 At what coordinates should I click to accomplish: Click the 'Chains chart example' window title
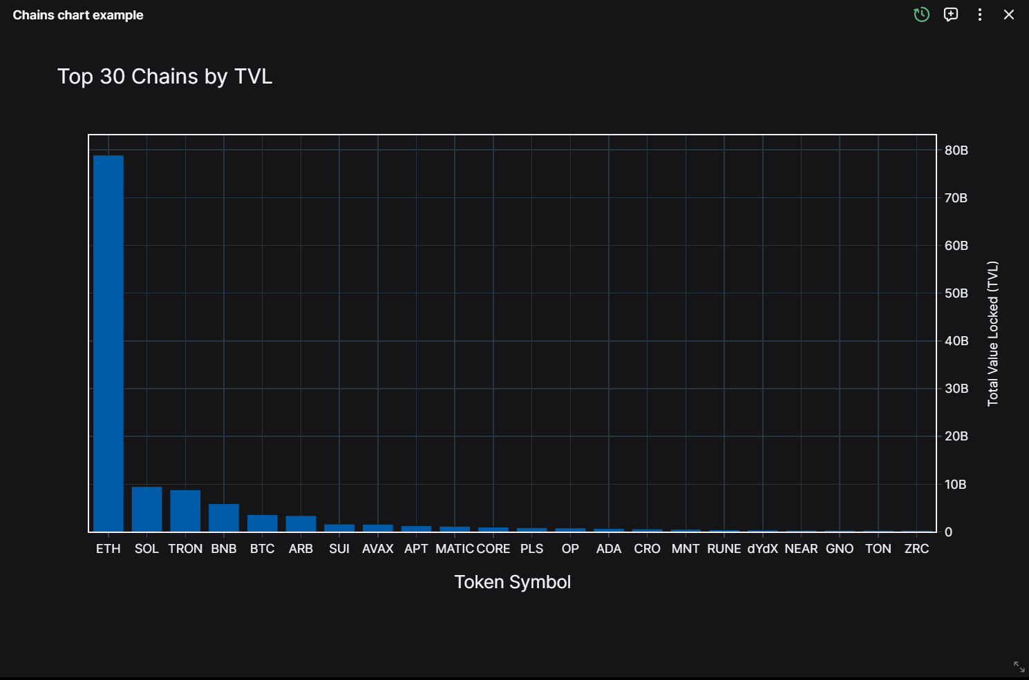pyautogui.click(x=78, y=15)
